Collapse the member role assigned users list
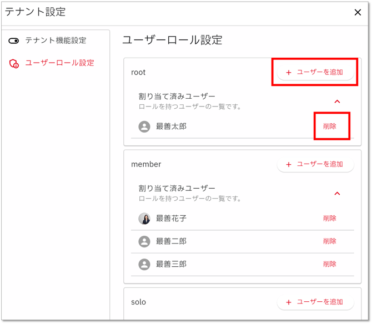The width and height of the screenshot is (372, 324). pos(336,194)
